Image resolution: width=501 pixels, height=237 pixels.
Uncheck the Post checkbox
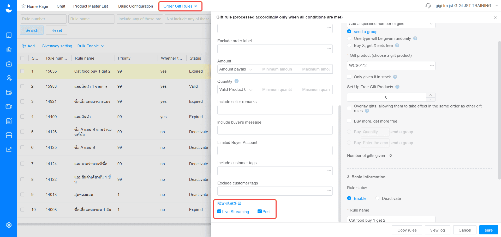click(260, 212)
